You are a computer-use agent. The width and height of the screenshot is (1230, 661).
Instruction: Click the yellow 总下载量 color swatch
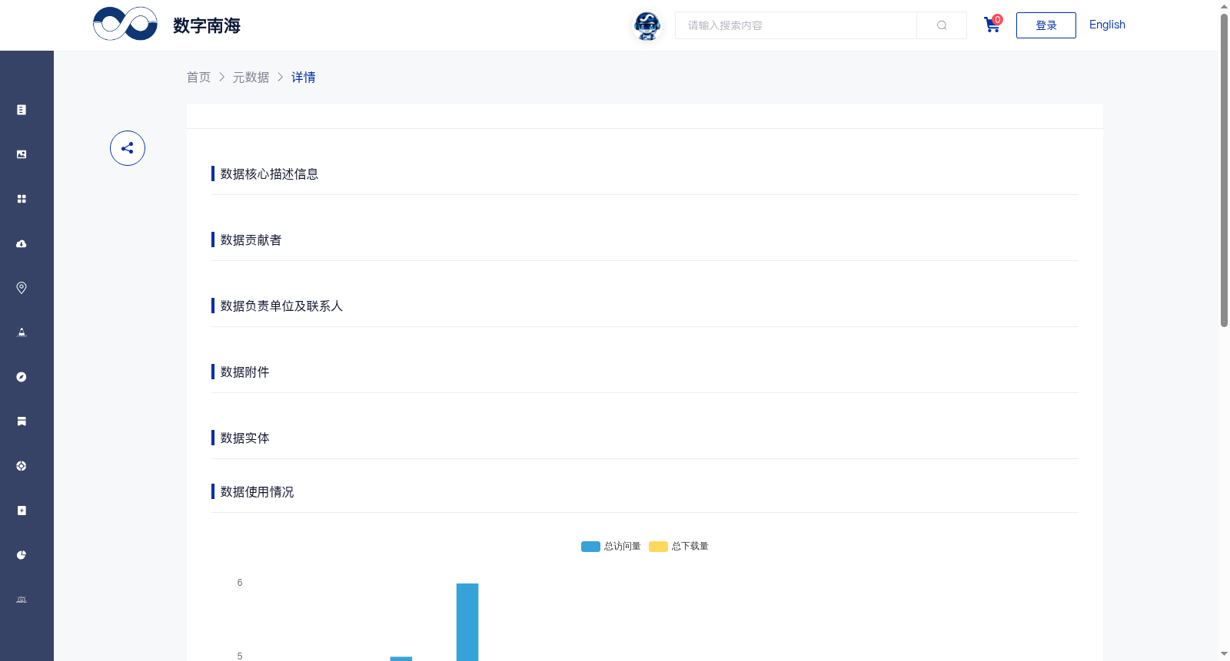[x=658, y=547]
